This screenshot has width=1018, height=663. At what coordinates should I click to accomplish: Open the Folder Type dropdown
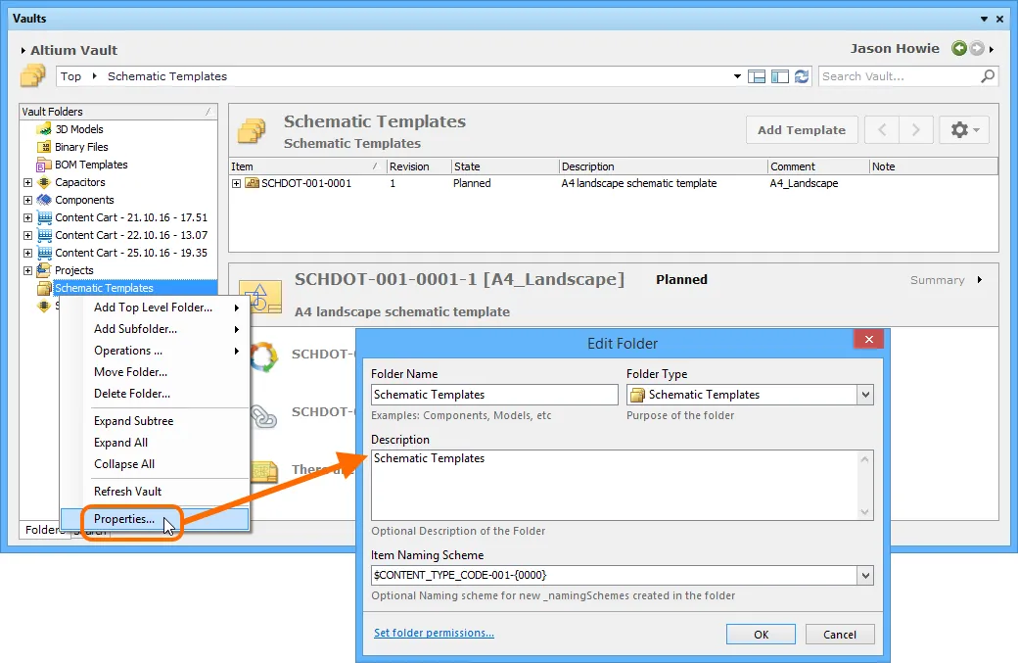(865, 394)
